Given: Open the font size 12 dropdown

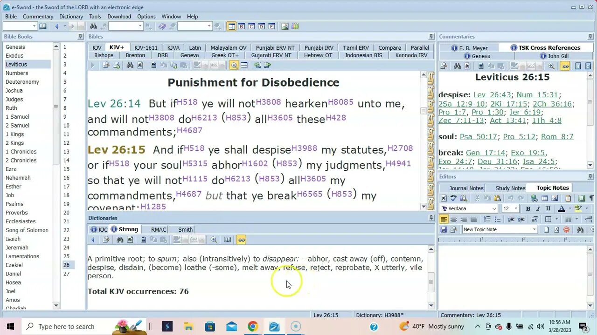Looking at the screenshot, I should coord(516,208).
